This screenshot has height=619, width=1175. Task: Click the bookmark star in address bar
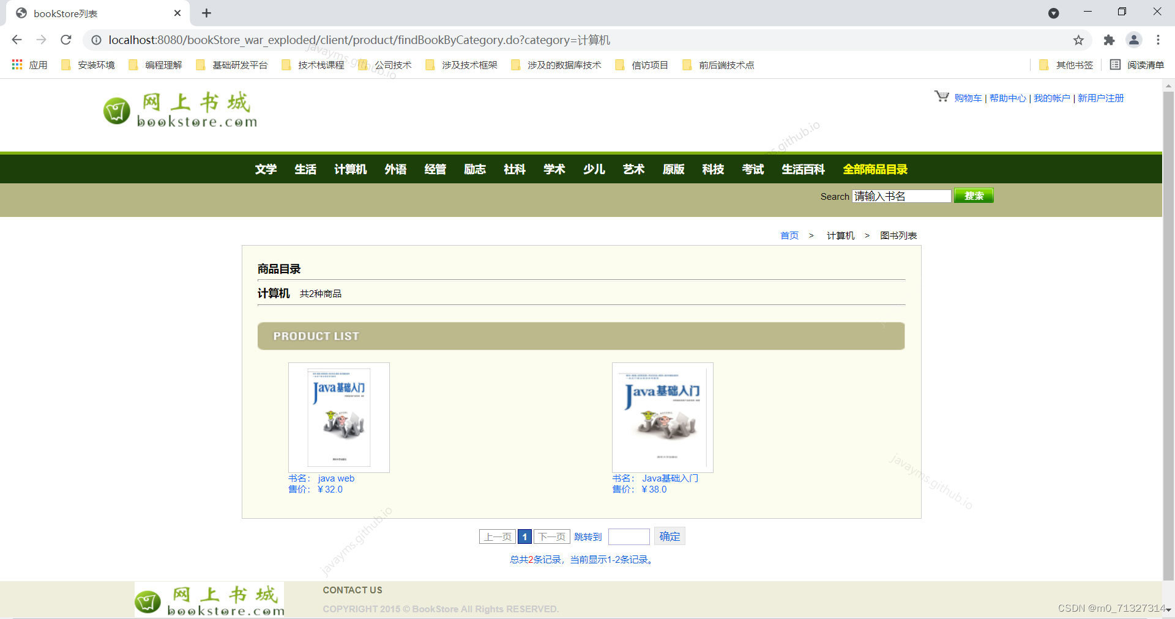(x=1079, y=40)
